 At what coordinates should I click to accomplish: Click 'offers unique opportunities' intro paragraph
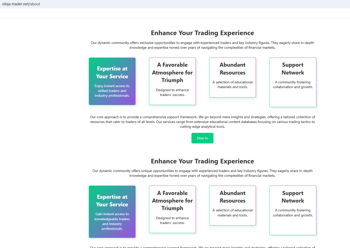[x=202, y=173]
